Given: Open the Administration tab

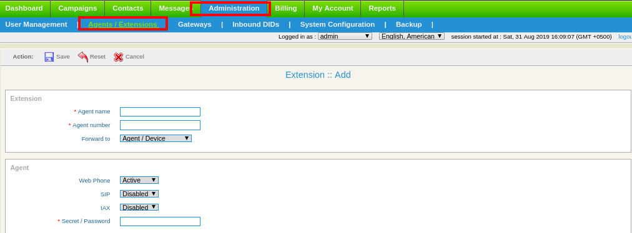Looking at the screenshot, I should coord(234,9).
